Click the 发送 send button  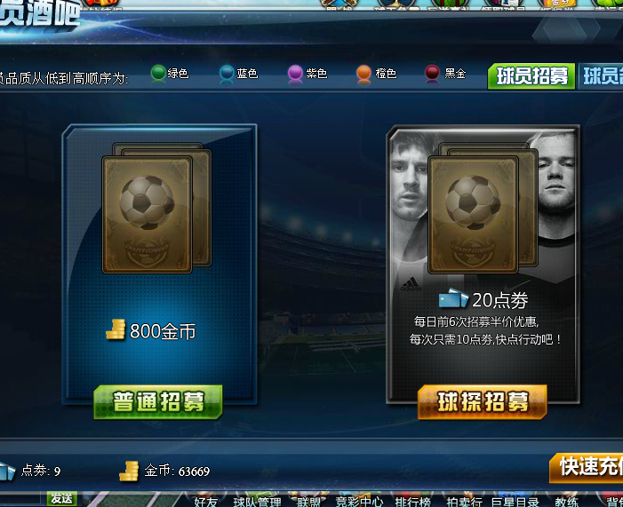tap(62, 499)
